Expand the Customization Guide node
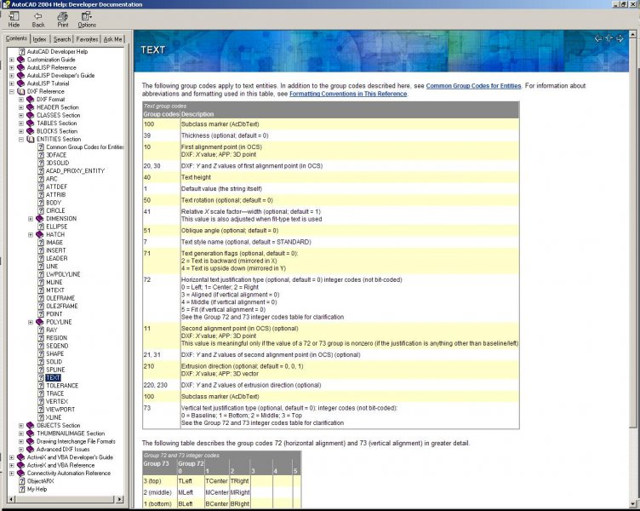This screenshot has width=640, height=511. click(11, 60)
